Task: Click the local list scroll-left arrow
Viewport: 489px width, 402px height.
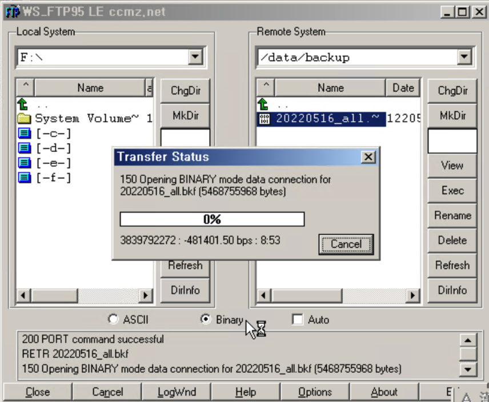Action: point(23,295)
